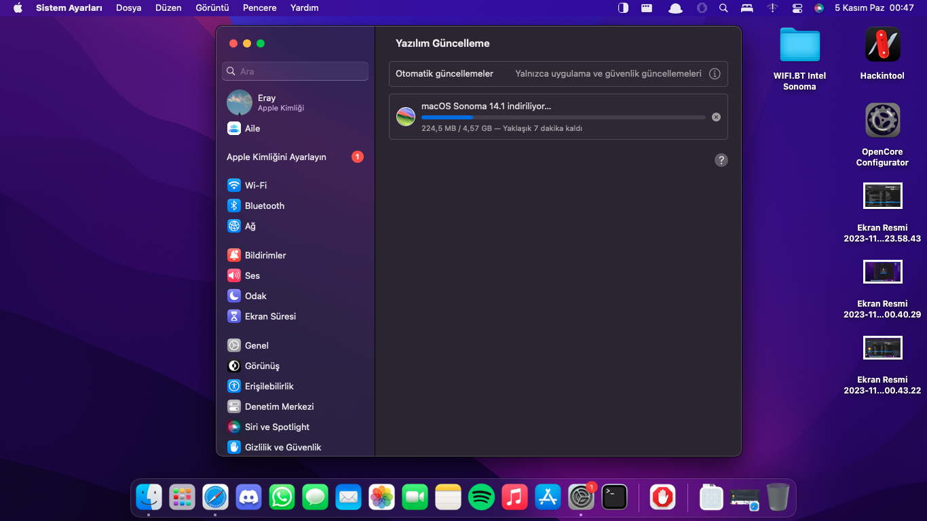Open Wi-Fi settings in sidebar
Screen dimensions: 927x521
click(x=255, y=185)
